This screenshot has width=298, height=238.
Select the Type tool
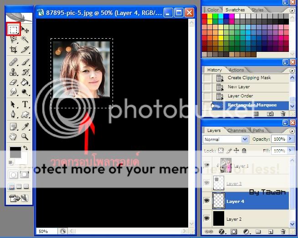point(25,104)
